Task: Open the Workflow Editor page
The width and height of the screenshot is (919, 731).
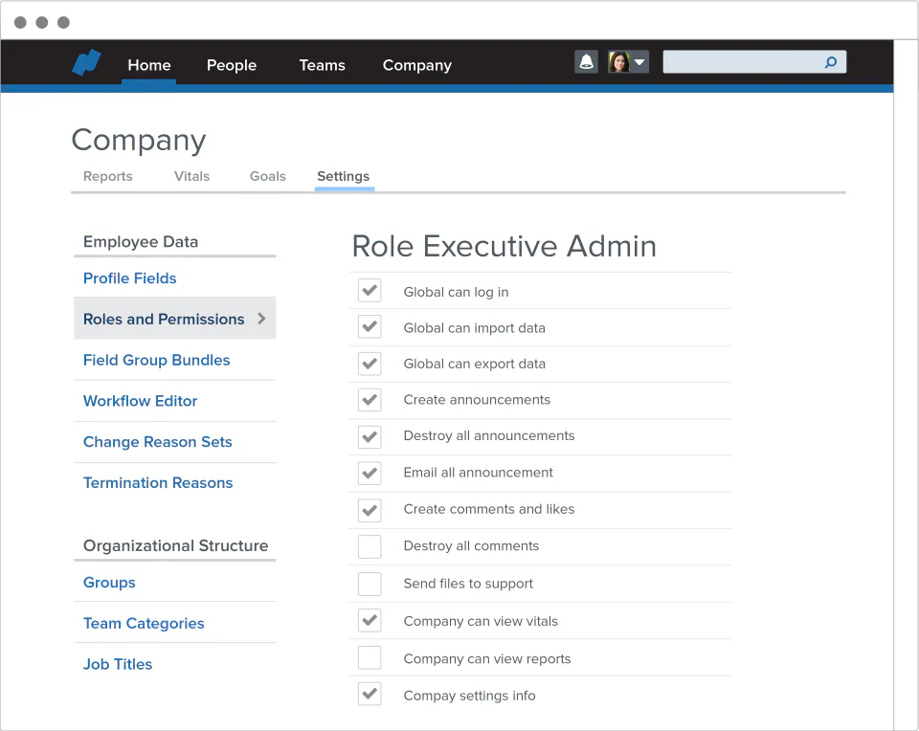Action: (x=140, y=401)
